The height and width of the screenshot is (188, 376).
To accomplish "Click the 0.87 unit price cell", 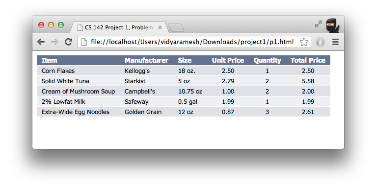I will (x=228, y=112).
